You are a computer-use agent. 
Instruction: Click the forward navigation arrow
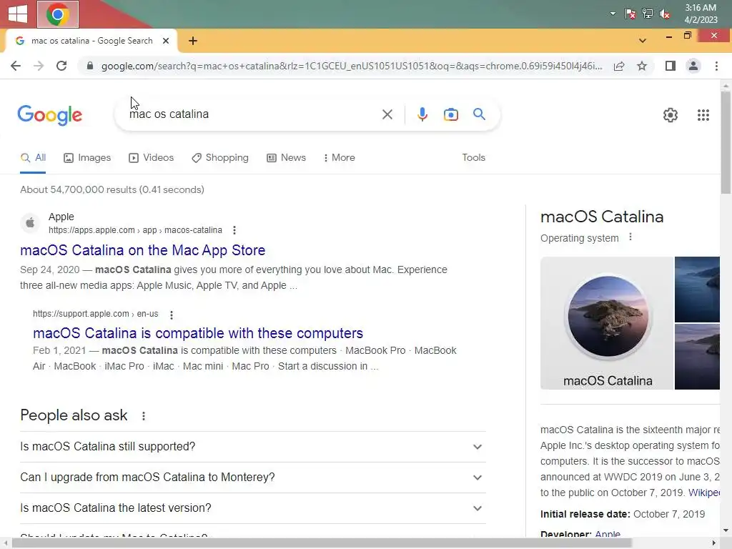tap(39, 66)
